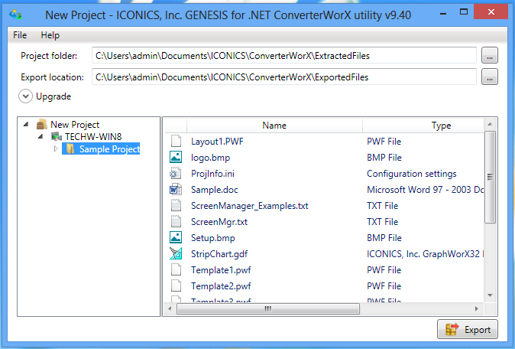Browse for Export location with ellipsis button

pos(490,77)
